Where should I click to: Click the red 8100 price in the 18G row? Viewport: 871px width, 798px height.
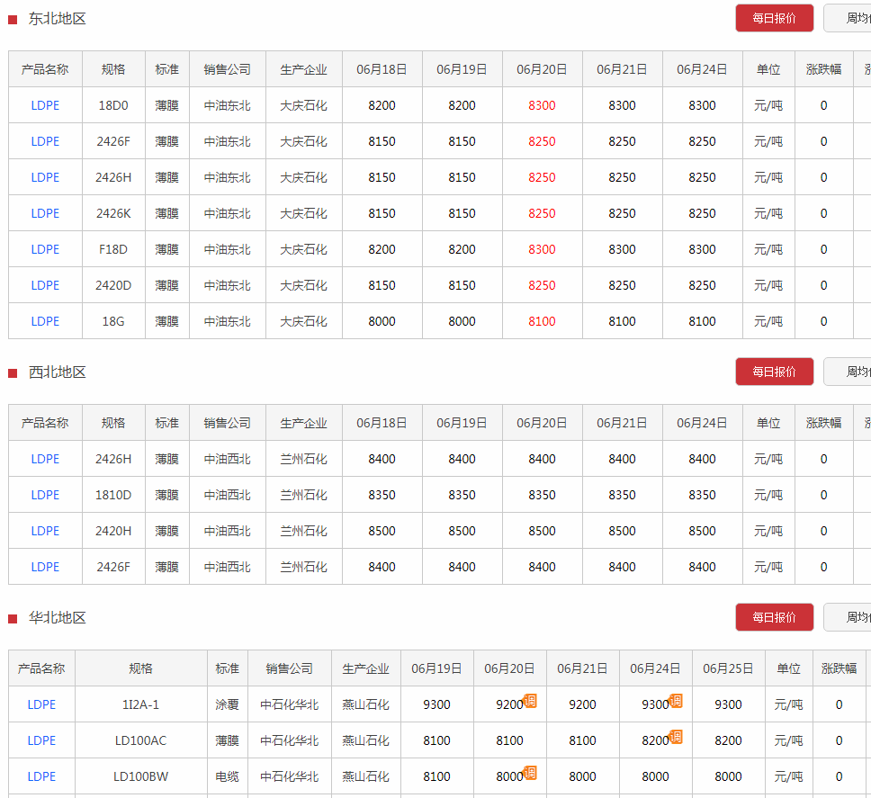pos(542,321)
